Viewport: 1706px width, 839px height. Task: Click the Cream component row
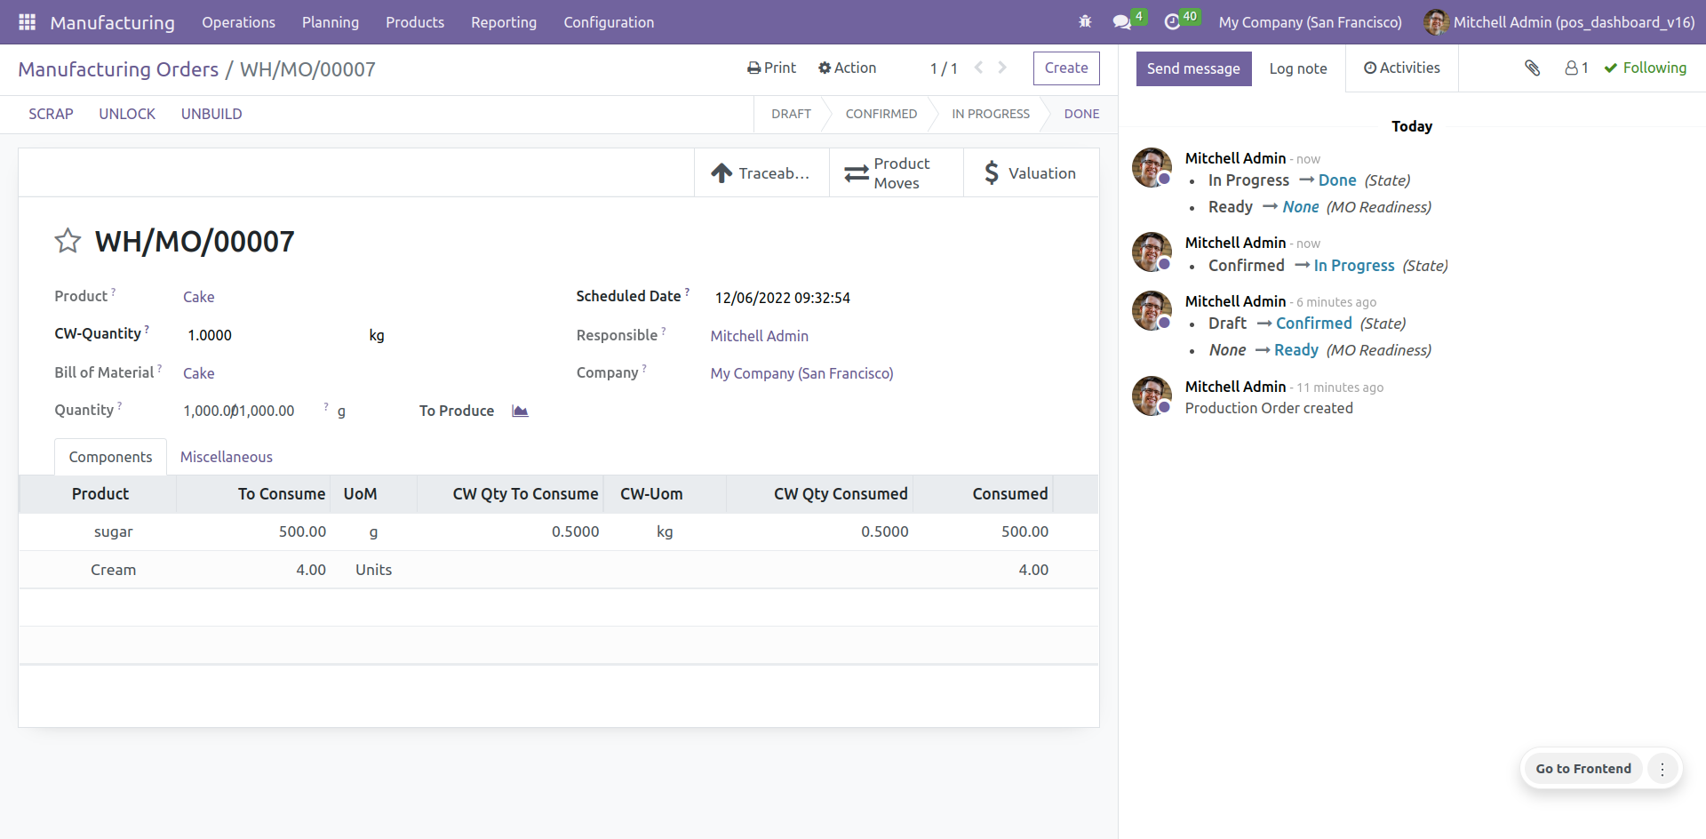click(x=559, y=570)
